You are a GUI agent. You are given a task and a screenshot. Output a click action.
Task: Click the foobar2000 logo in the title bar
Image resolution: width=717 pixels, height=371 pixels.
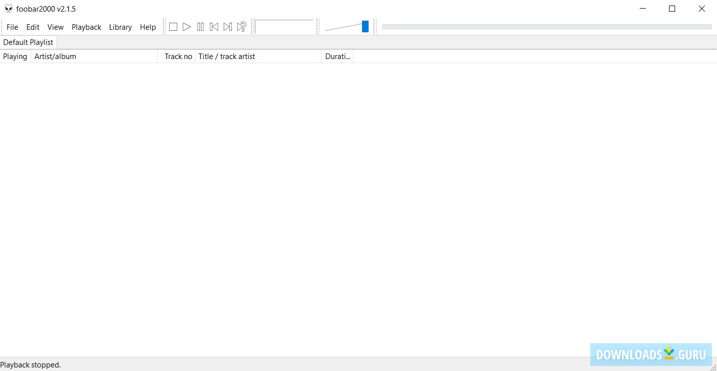pos(8,8)
